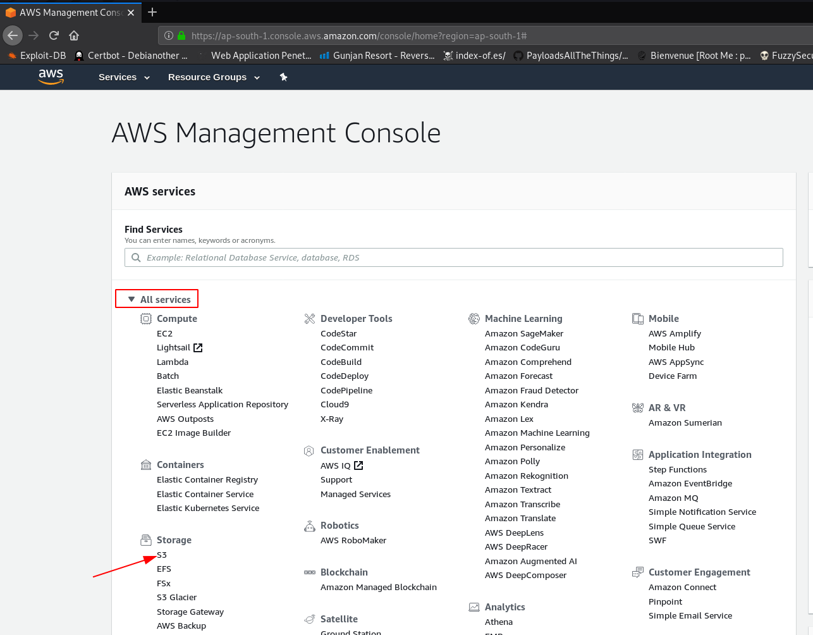Click the Storage category icon

146,540
